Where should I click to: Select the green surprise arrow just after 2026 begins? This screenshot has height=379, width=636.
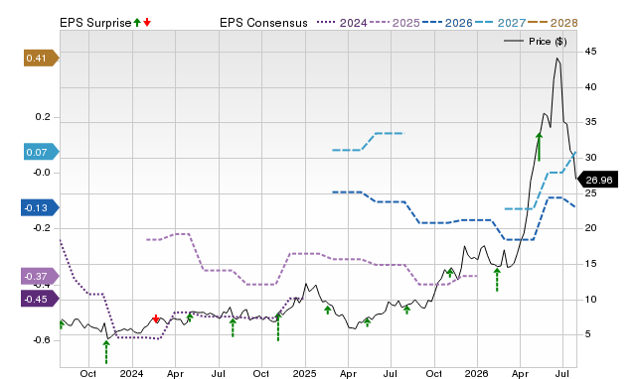pos(497,280)
